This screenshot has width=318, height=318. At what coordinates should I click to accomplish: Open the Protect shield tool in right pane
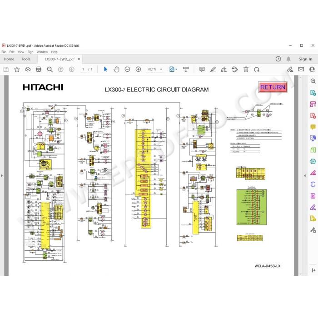[313, 184]
